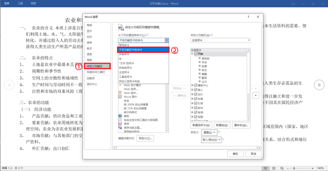The image size is (328, 171).
Task: Click info icon next to 重置 button
Action: [219, 132]
